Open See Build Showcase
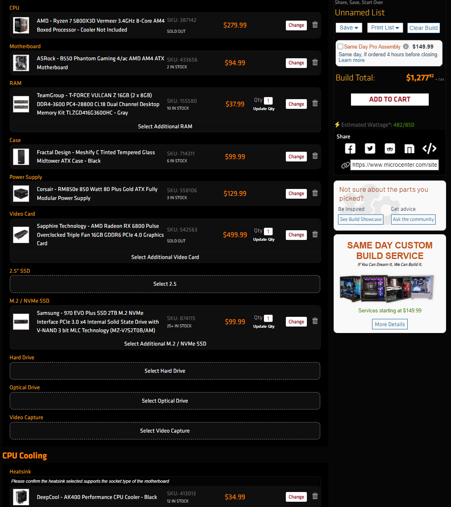Image resolution: width=451 pixels, height=507 pixels. 361,219
